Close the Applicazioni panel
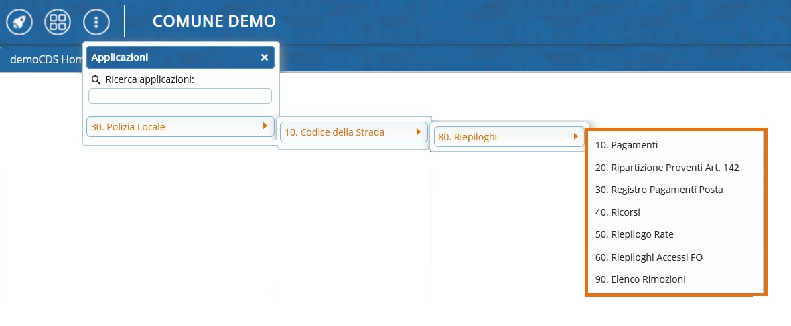Screen dimensions: 791x326 (x=265, y=57)
